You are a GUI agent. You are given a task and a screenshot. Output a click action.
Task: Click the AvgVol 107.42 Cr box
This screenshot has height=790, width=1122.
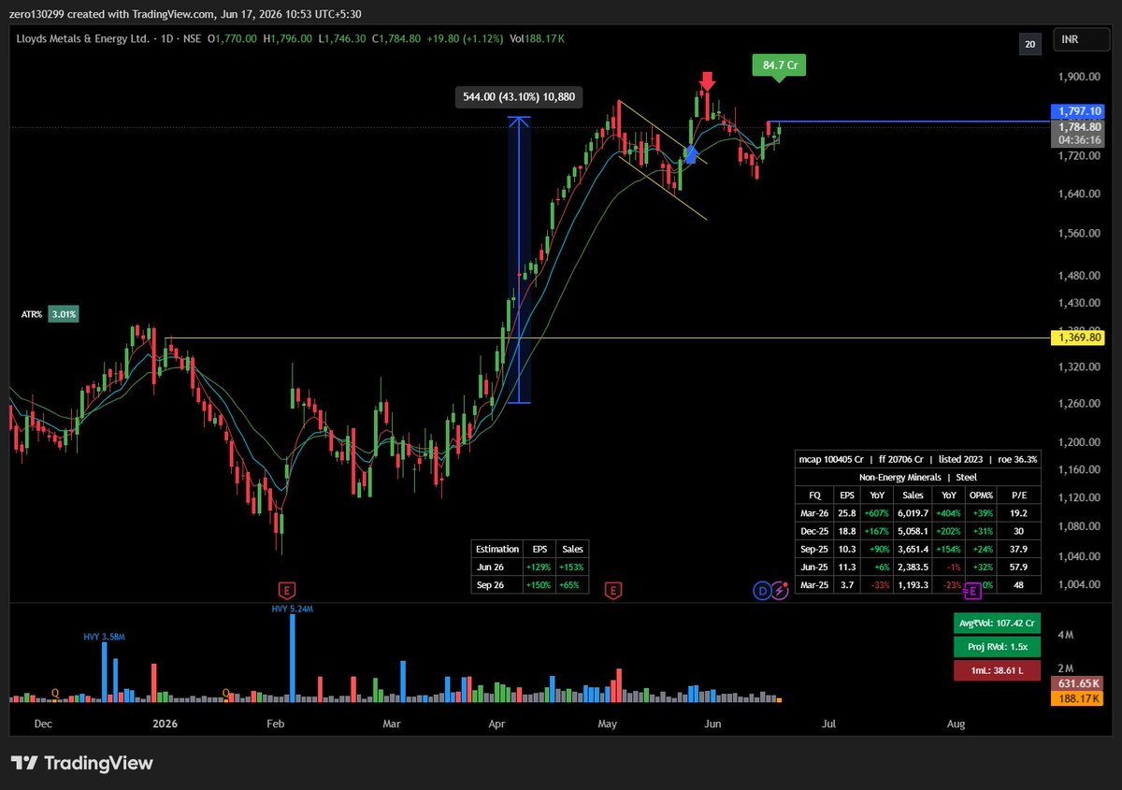[x=998, y=623]
